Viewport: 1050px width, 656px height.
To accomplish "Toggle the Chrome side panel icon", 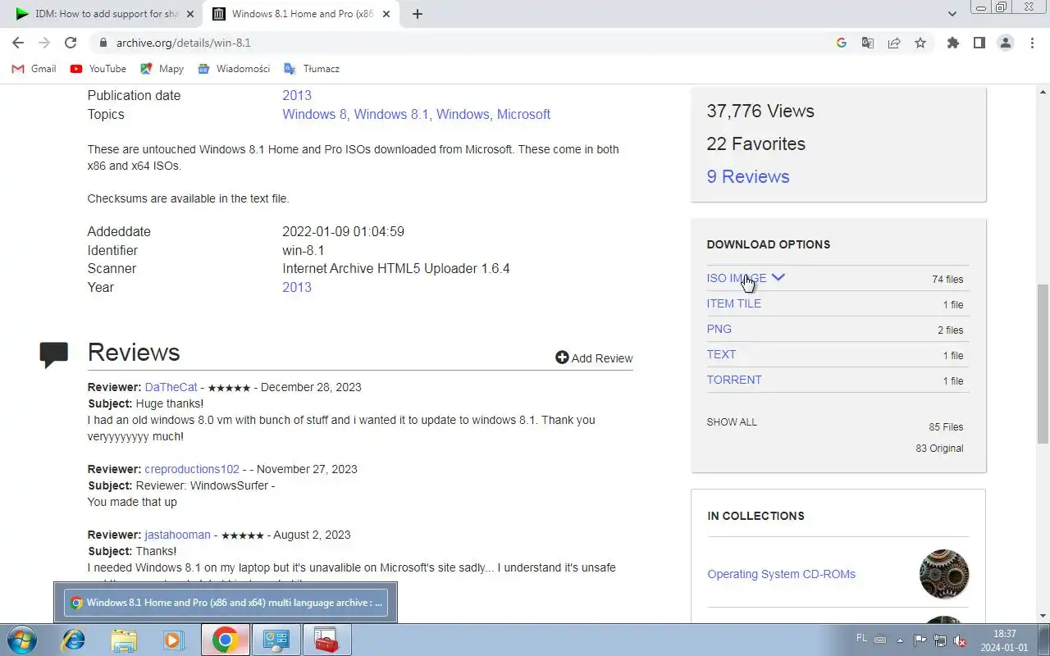I will point(979,43).
